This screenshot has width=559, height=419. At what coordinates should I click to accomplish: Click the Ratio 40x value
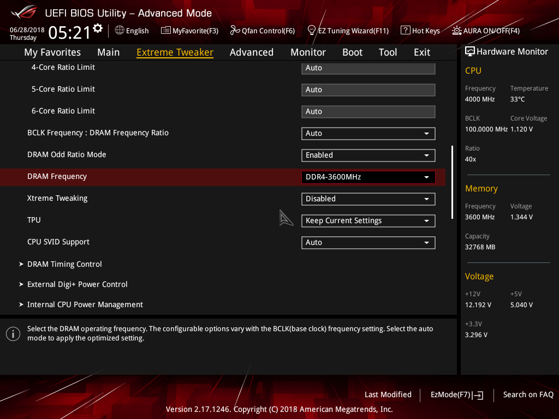coord(471,159)
